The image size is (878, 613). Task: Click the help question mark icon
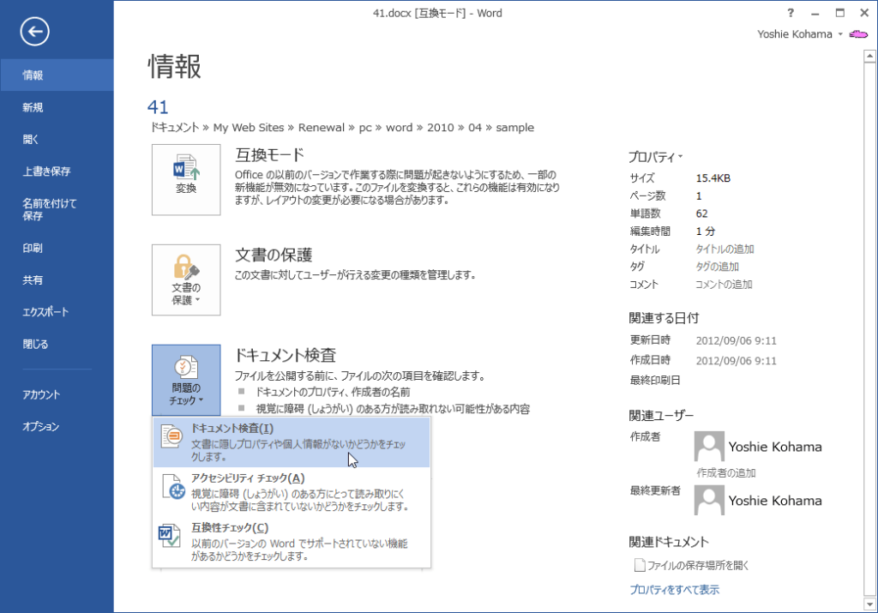(791, 13)
